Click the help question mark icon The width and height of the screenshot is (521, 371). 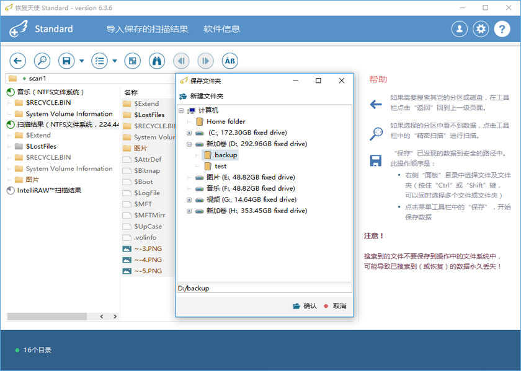502,29
